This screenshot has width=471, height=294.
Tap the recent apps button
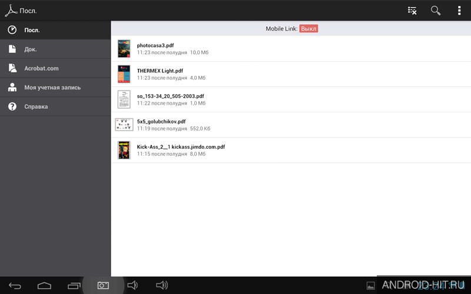[x=74, y=286]
